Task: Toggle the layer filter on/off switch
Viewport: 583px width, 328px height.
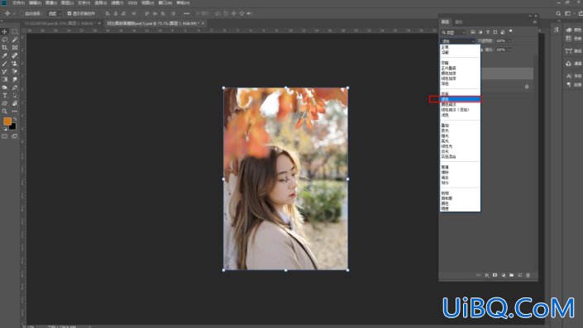Action: [510, 31]
